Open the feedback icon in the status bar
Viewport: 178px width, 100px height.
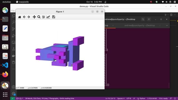[171, 98]
